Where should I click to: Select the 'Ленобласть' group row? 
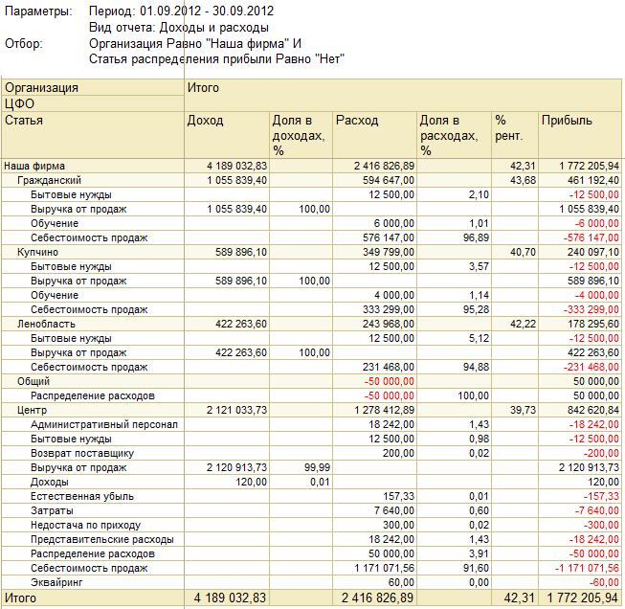point(46,324)
